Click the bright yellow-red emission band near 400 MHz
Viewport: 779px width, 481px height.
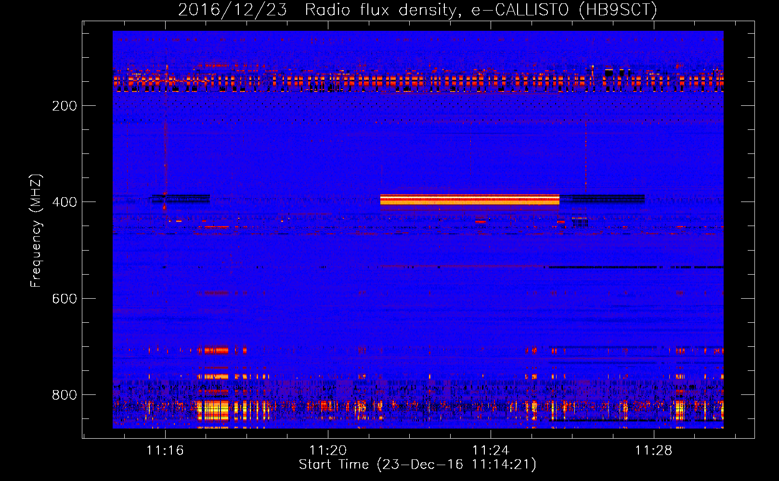click(469, 200)
